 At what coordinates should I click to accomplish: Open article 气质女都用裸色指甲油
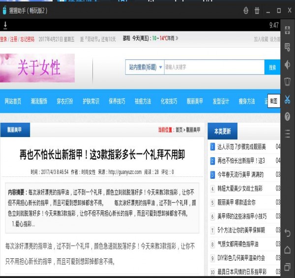pyautogui.click(x=238, y=244)
